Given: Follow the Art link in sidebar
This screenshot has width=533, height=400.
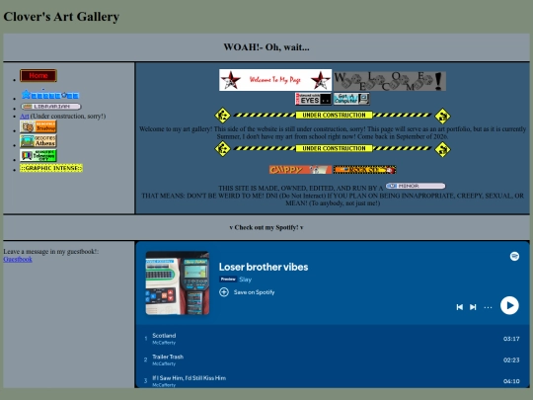Looking at the screenshot, I should click(x=25, y=116).
